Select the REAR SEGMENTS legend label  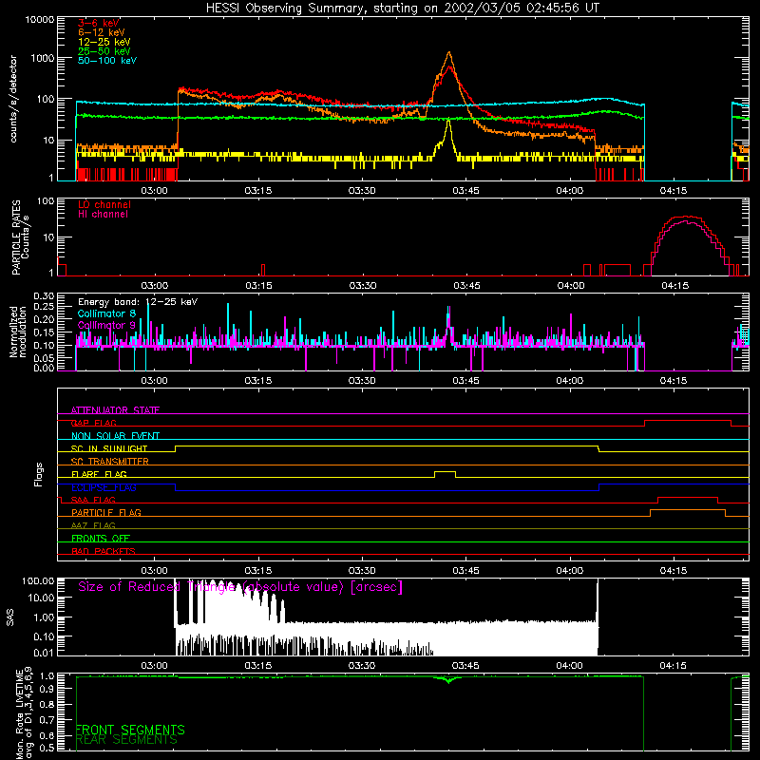pyautogui.click(x=127, y=740)
